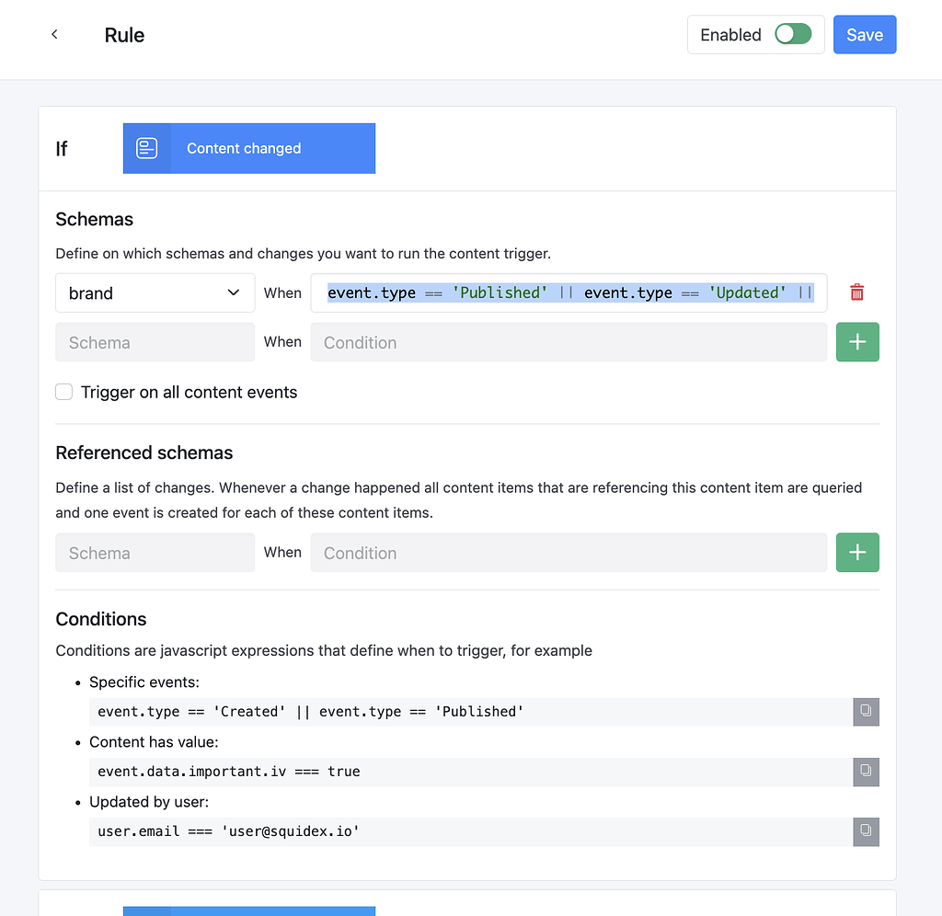Copy the Content has value example
This screenshot has width=942, height=916.
866,772
